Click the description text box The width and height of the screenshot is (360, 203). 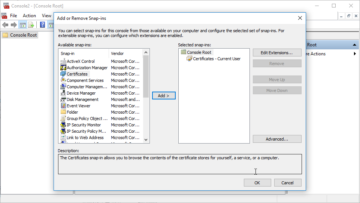pyautogui.click(x=180, y=164)
